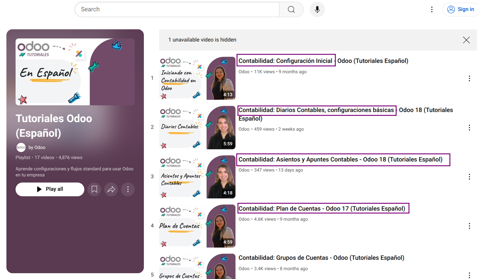Click text '1 unavailable video is hidden'
The height and width of the screenshot is (279, 478).
(202, 40)
